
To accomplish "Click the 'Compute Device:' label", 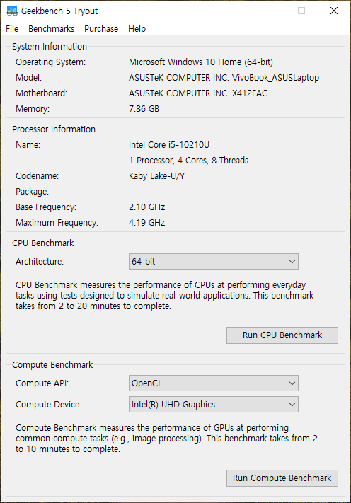I will tap(48, 405).
